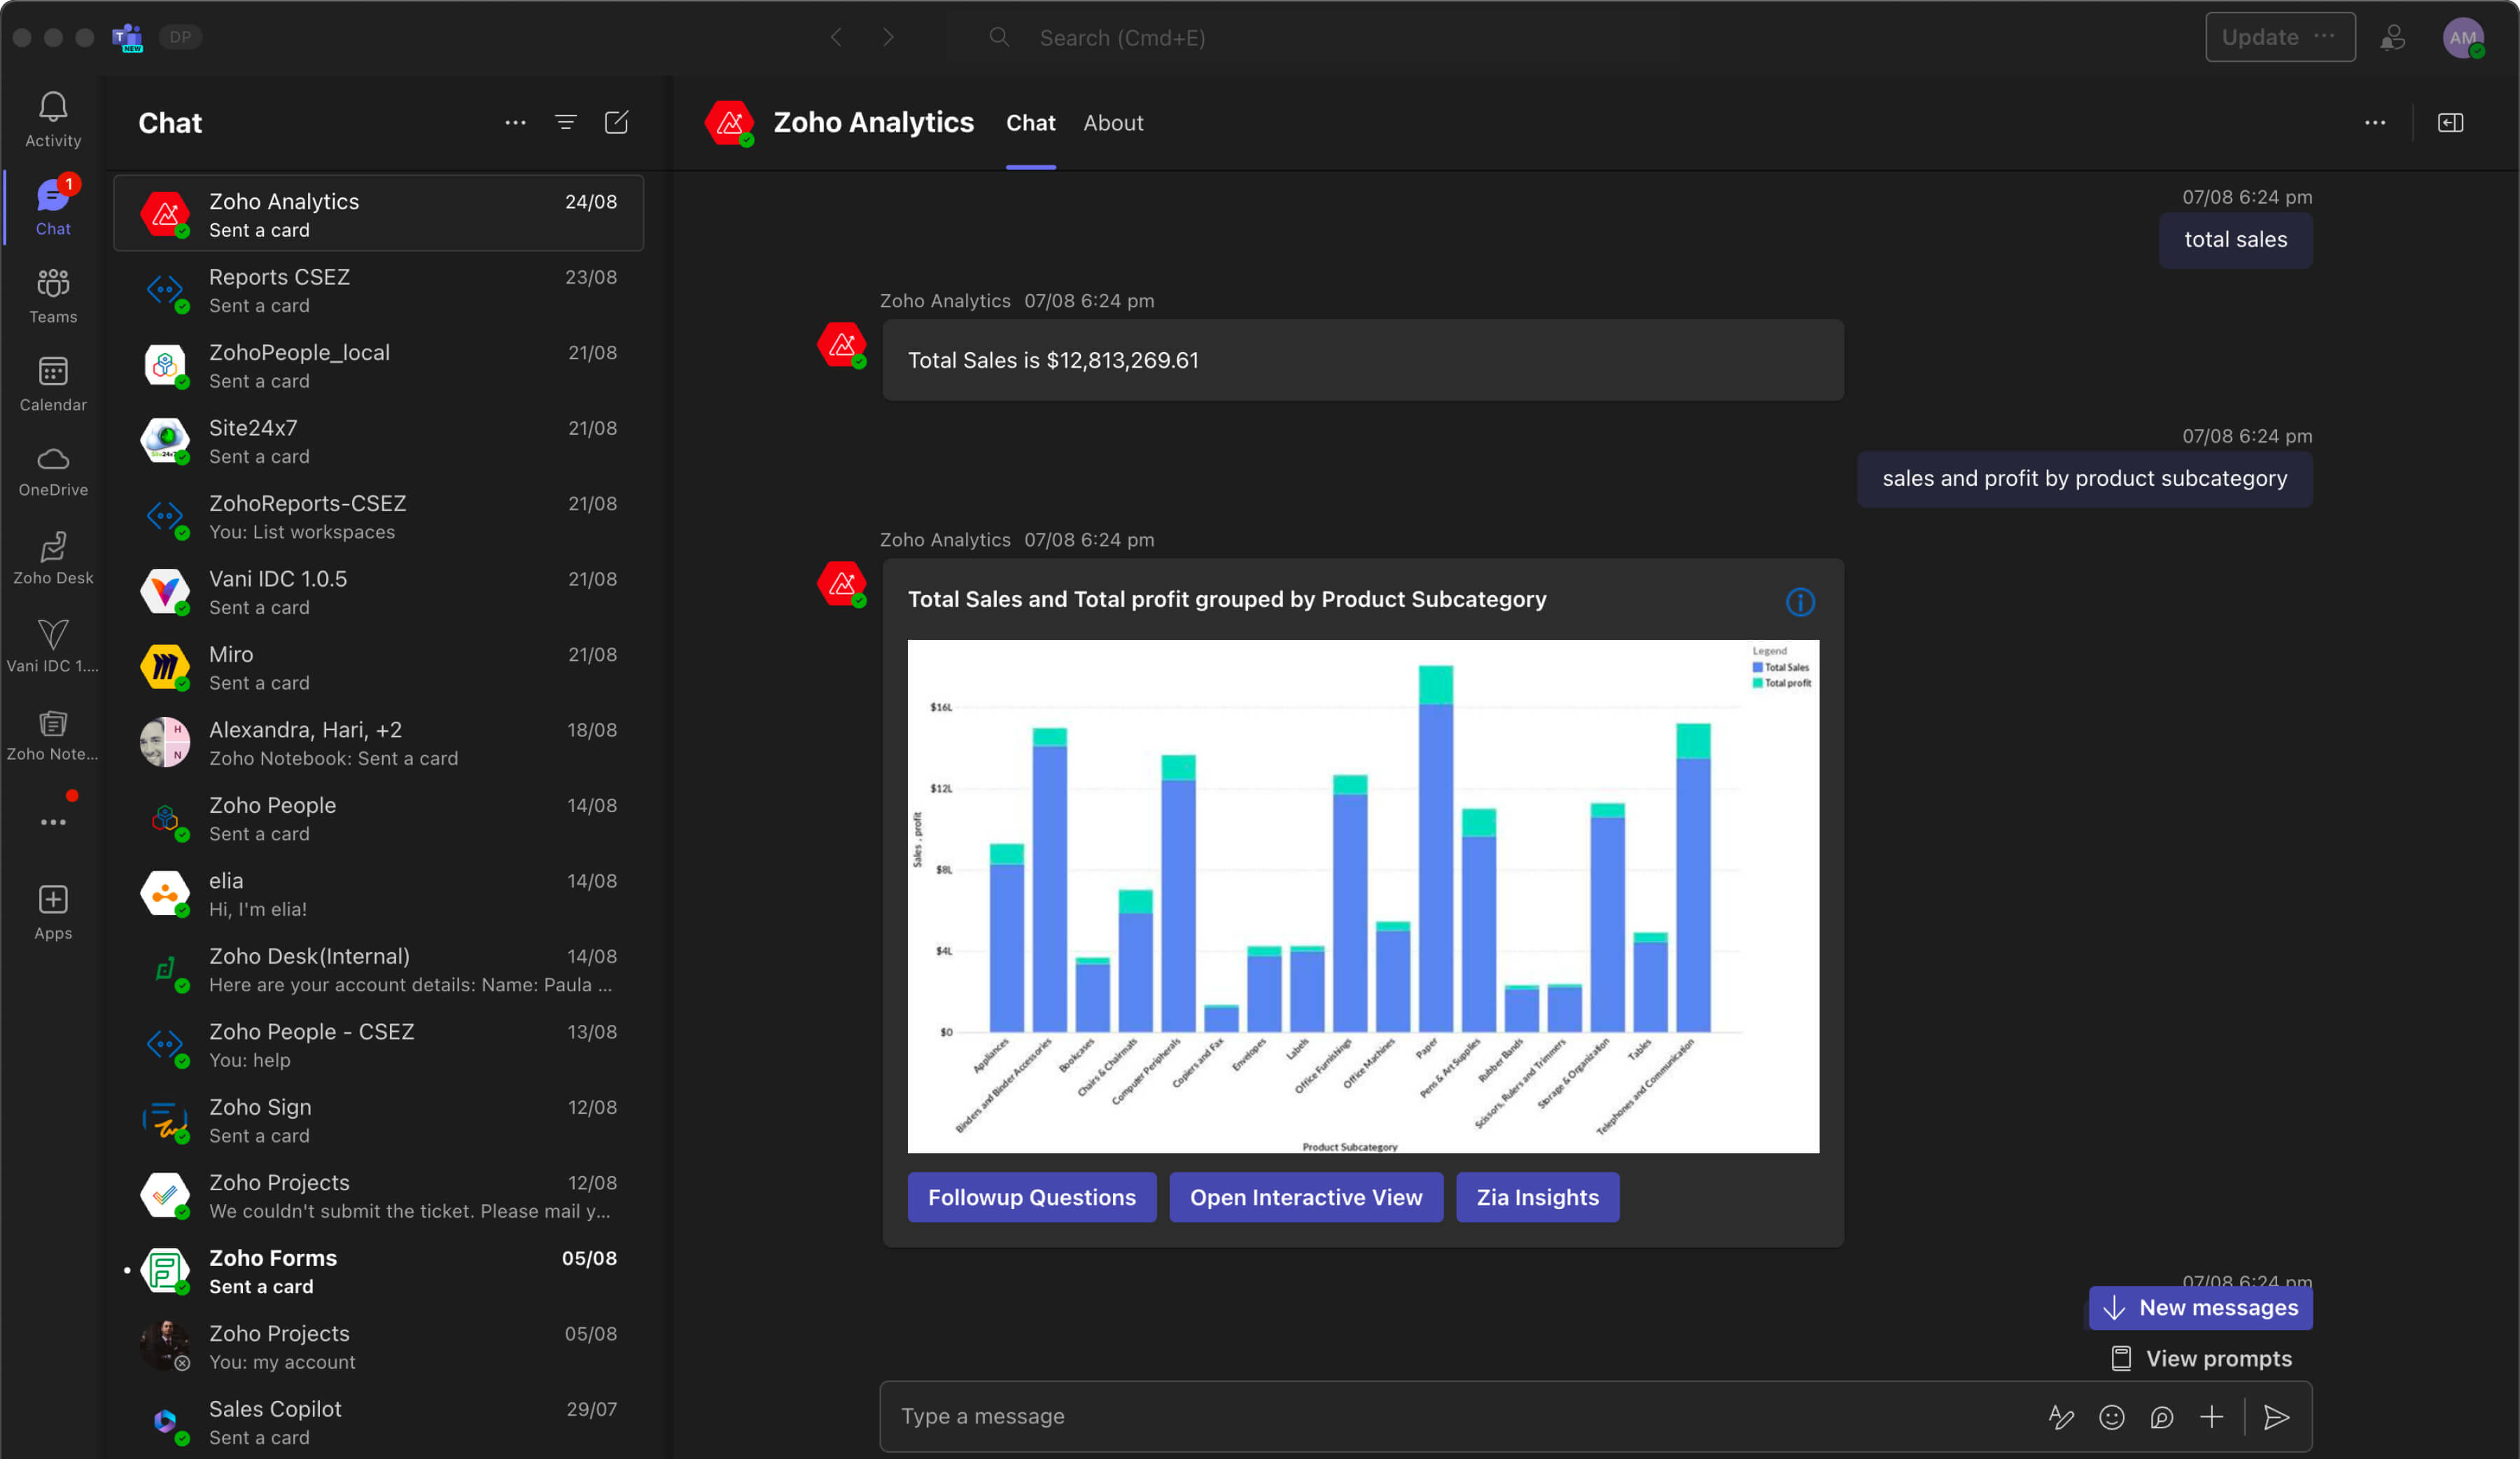
Task: Open conversation more options menu
Action: 2375,123
